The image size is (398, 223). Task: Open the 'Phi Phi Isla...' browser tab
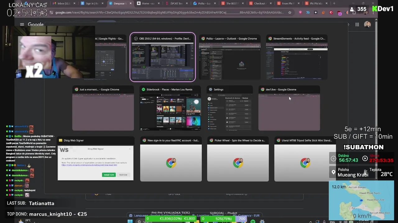pos(316,3)
